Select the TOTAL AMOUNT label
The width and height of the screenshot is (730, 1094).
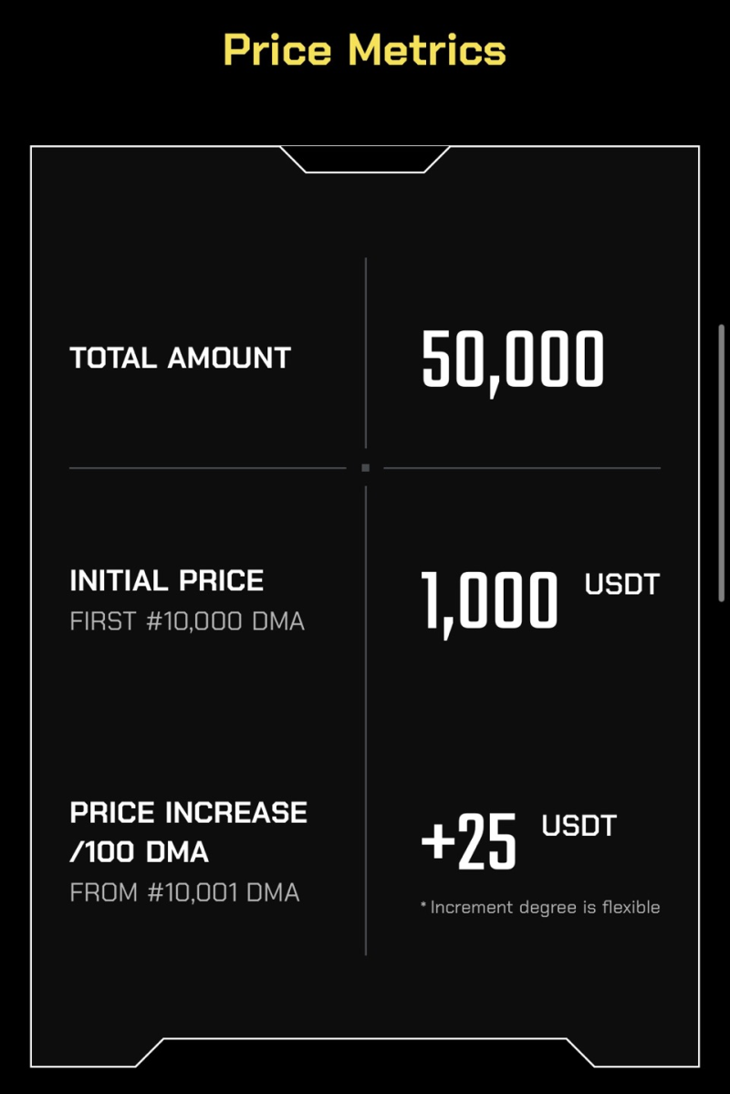[180, 358]
